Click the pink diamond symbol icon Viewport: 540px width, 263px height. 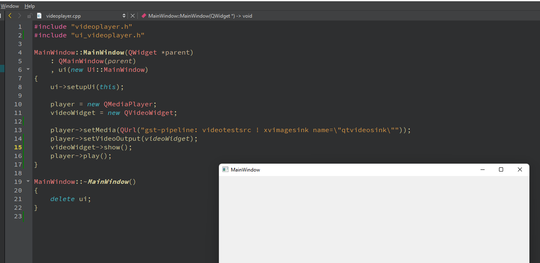pos(144,16)
